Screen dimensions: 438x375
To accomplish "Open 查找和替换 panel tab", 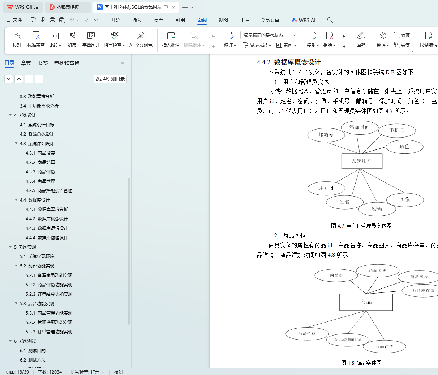I will point(67,63).
